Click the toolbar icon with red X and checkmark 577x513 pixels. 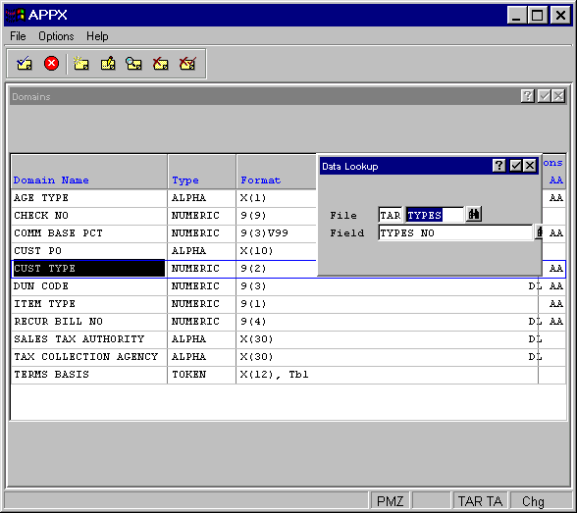(187, 64)
